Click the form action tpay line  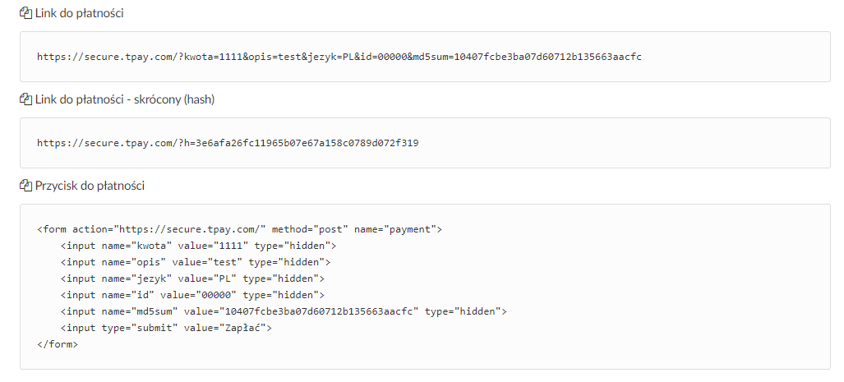tap(239, 229)
